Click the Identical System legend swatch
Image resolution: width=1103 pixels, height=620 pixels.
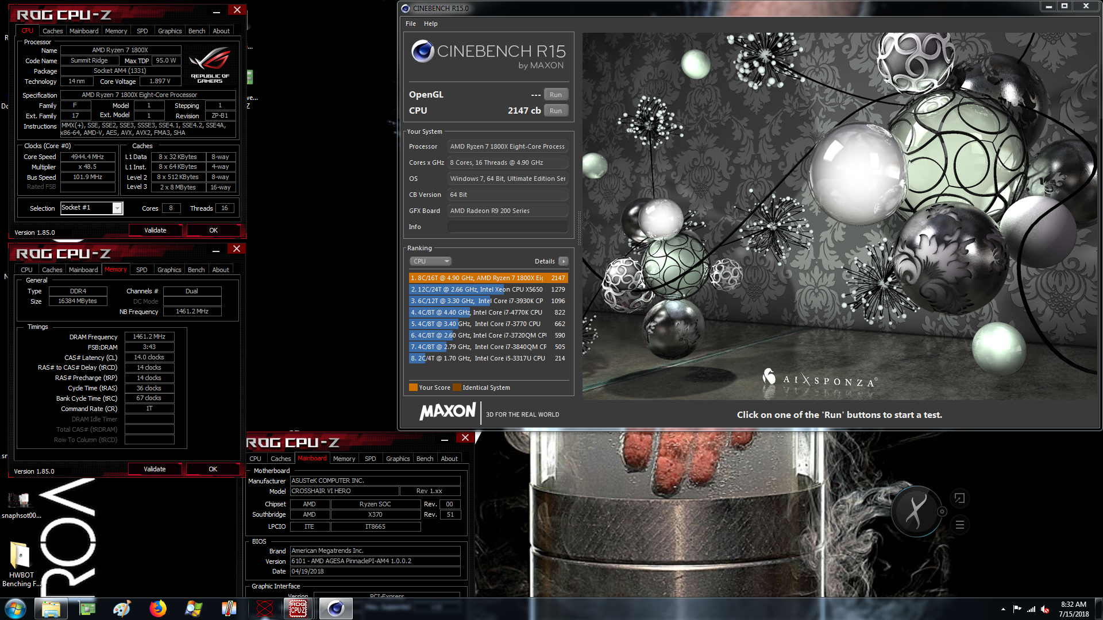(457, 387)
